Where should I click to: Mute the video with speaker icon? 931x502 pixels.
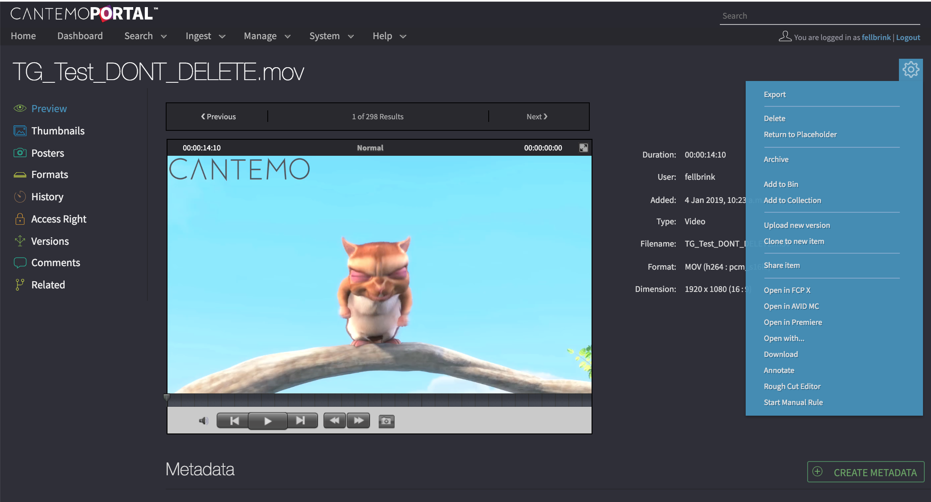pyautogui.click(x=204, y=421)
